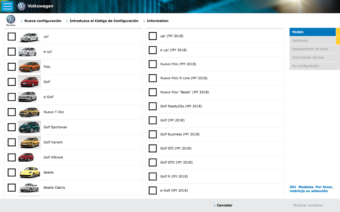Click the Beetle Cabrio car image
This screenshot has height=212, width=340.
pos(29,188)
